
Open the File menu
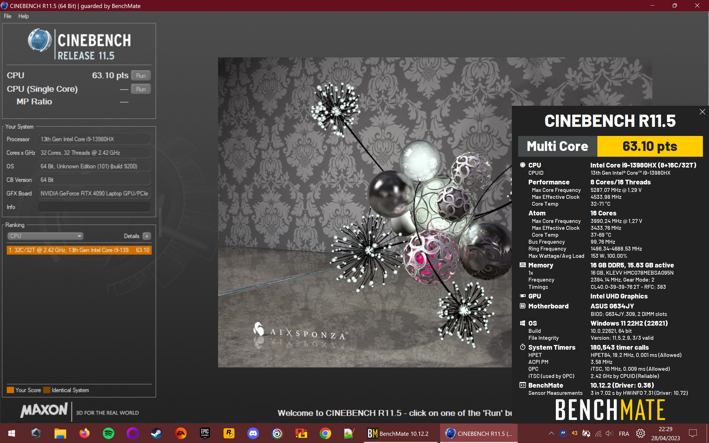tap(8, 16)
